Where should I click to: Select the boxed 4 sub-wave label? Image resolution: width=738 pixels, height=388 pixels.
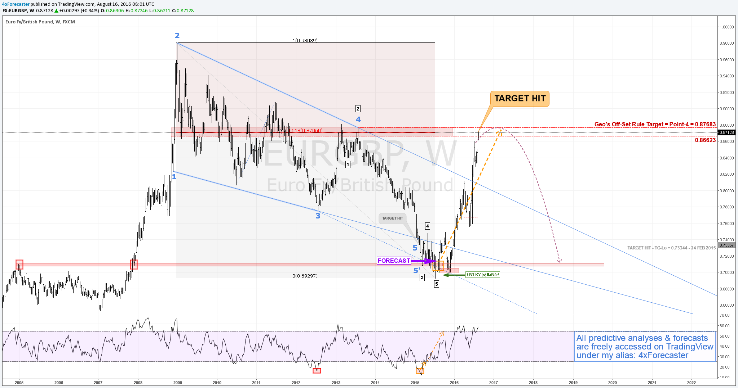pyautogui.click(x=427, y=226)
